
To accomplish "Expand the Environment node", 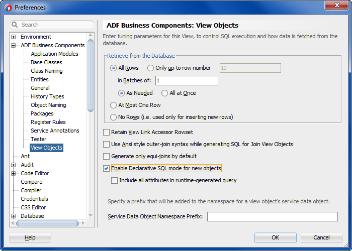I will tap(14, 37).
